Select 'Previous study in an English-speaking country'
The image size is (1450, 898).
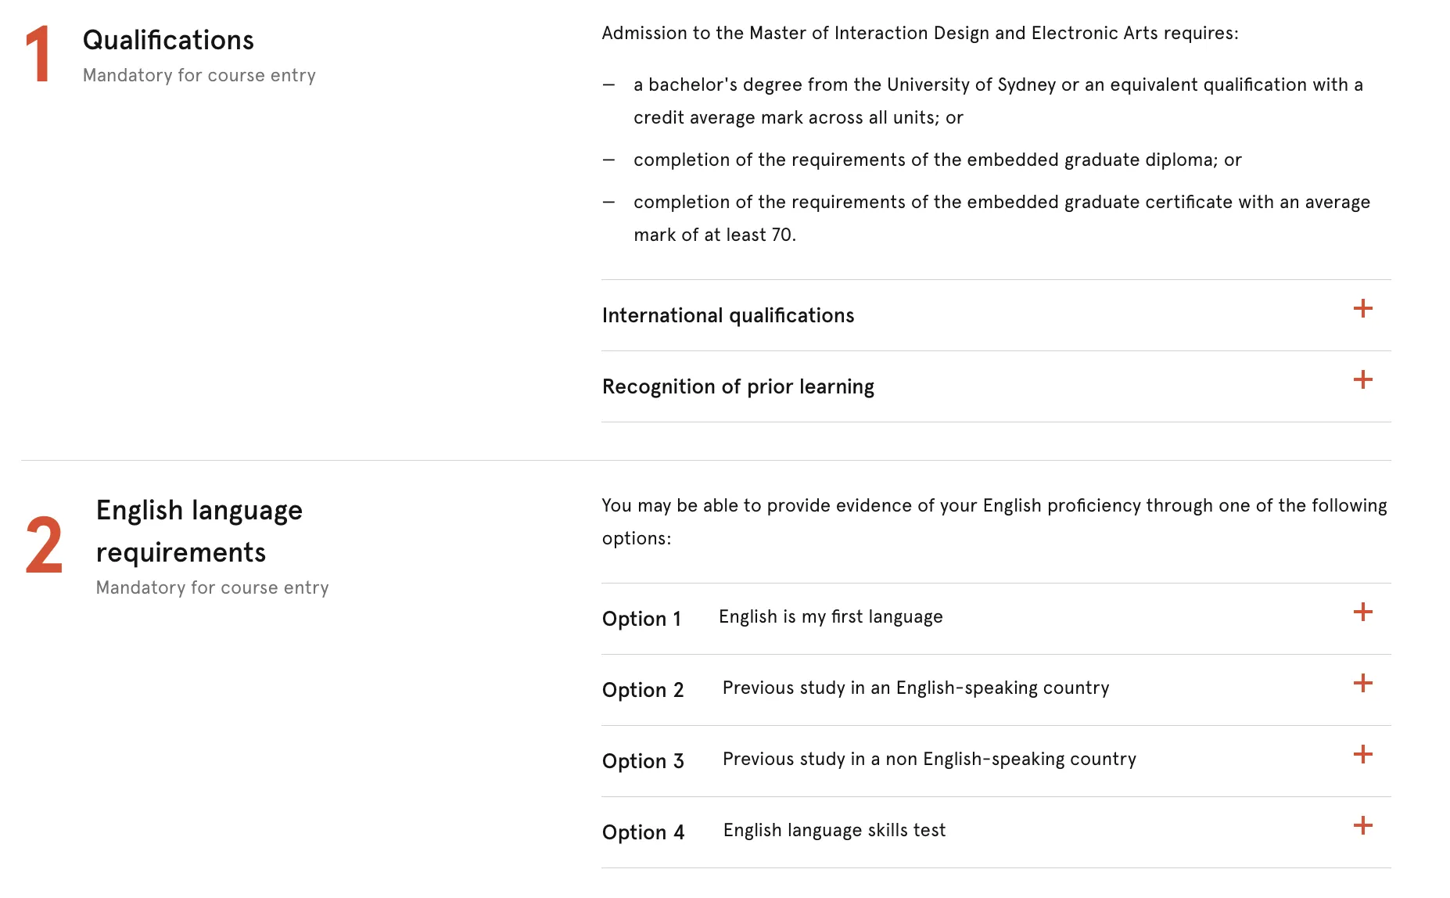pyautogui.click(x=915, y=688)
